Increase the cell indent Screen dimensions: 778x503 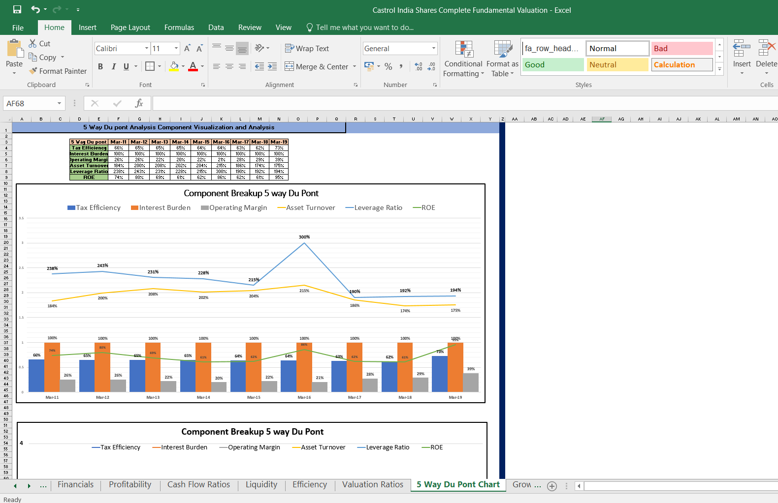272,66
